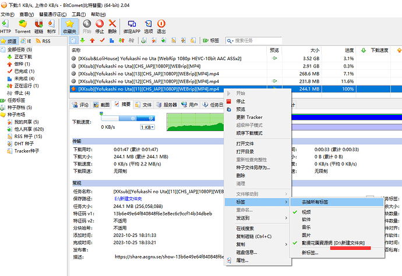This screenshot has width=402, height=276.
Task: Choose 新标签... in the tag submenu
Action: pyautogui.click(x=310, y=253)
